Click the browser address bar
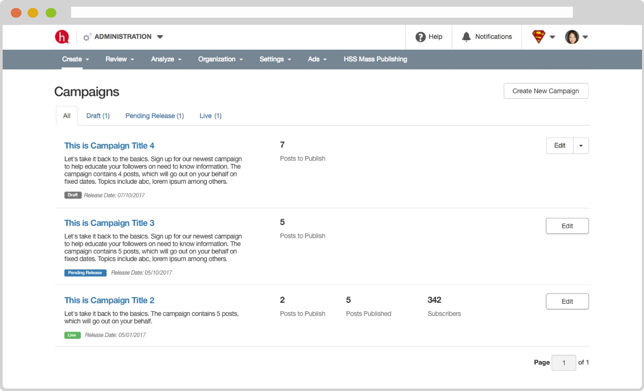644x391 pixels. (x=322, y=12)
